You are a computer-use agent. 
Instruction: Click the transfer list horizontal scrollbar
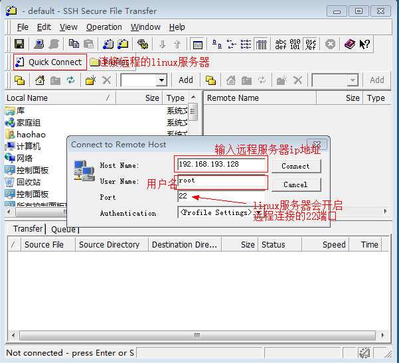tap(197, 335)
